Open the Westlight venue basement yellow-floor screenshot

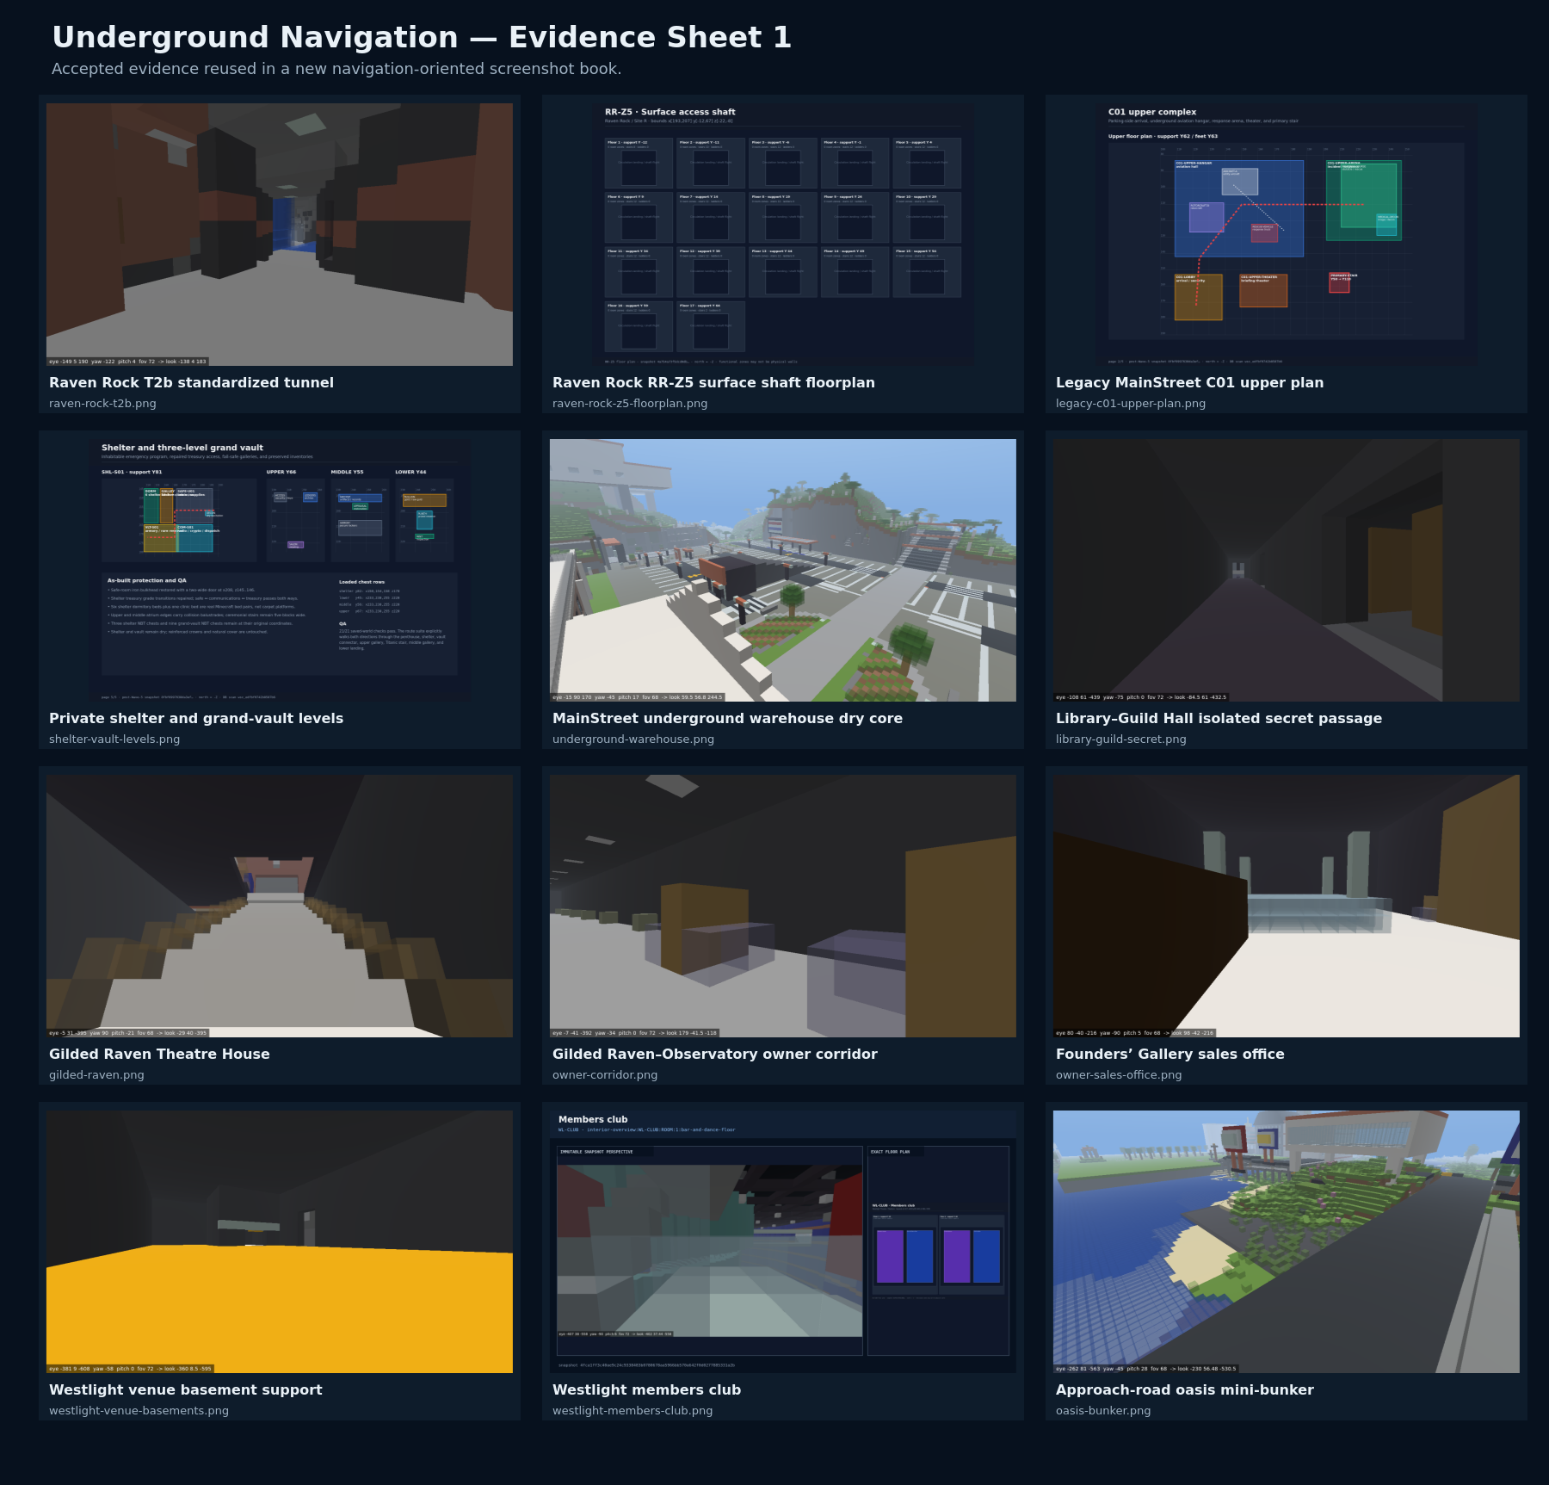pos(280,1241)
